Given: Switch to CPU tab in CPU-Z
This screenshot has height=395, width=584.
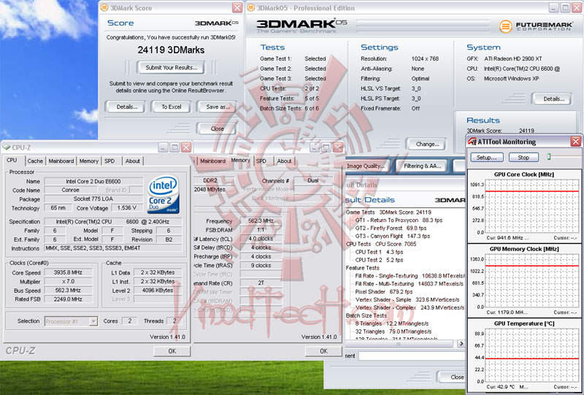Looking at the screenshot, I should tap(12, 160).
